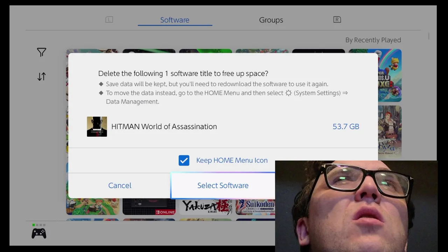Open the Nintendo Switch Online game tile
The height and width of the screenshot is (252, 448).
pyautogui.click(x=149, y=207)
